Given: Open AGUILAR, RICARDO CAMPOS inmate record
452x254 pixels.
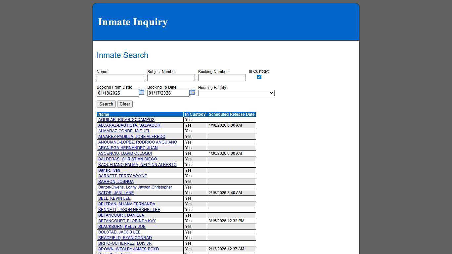Looking at the screenshot, I should coord(126,120).
